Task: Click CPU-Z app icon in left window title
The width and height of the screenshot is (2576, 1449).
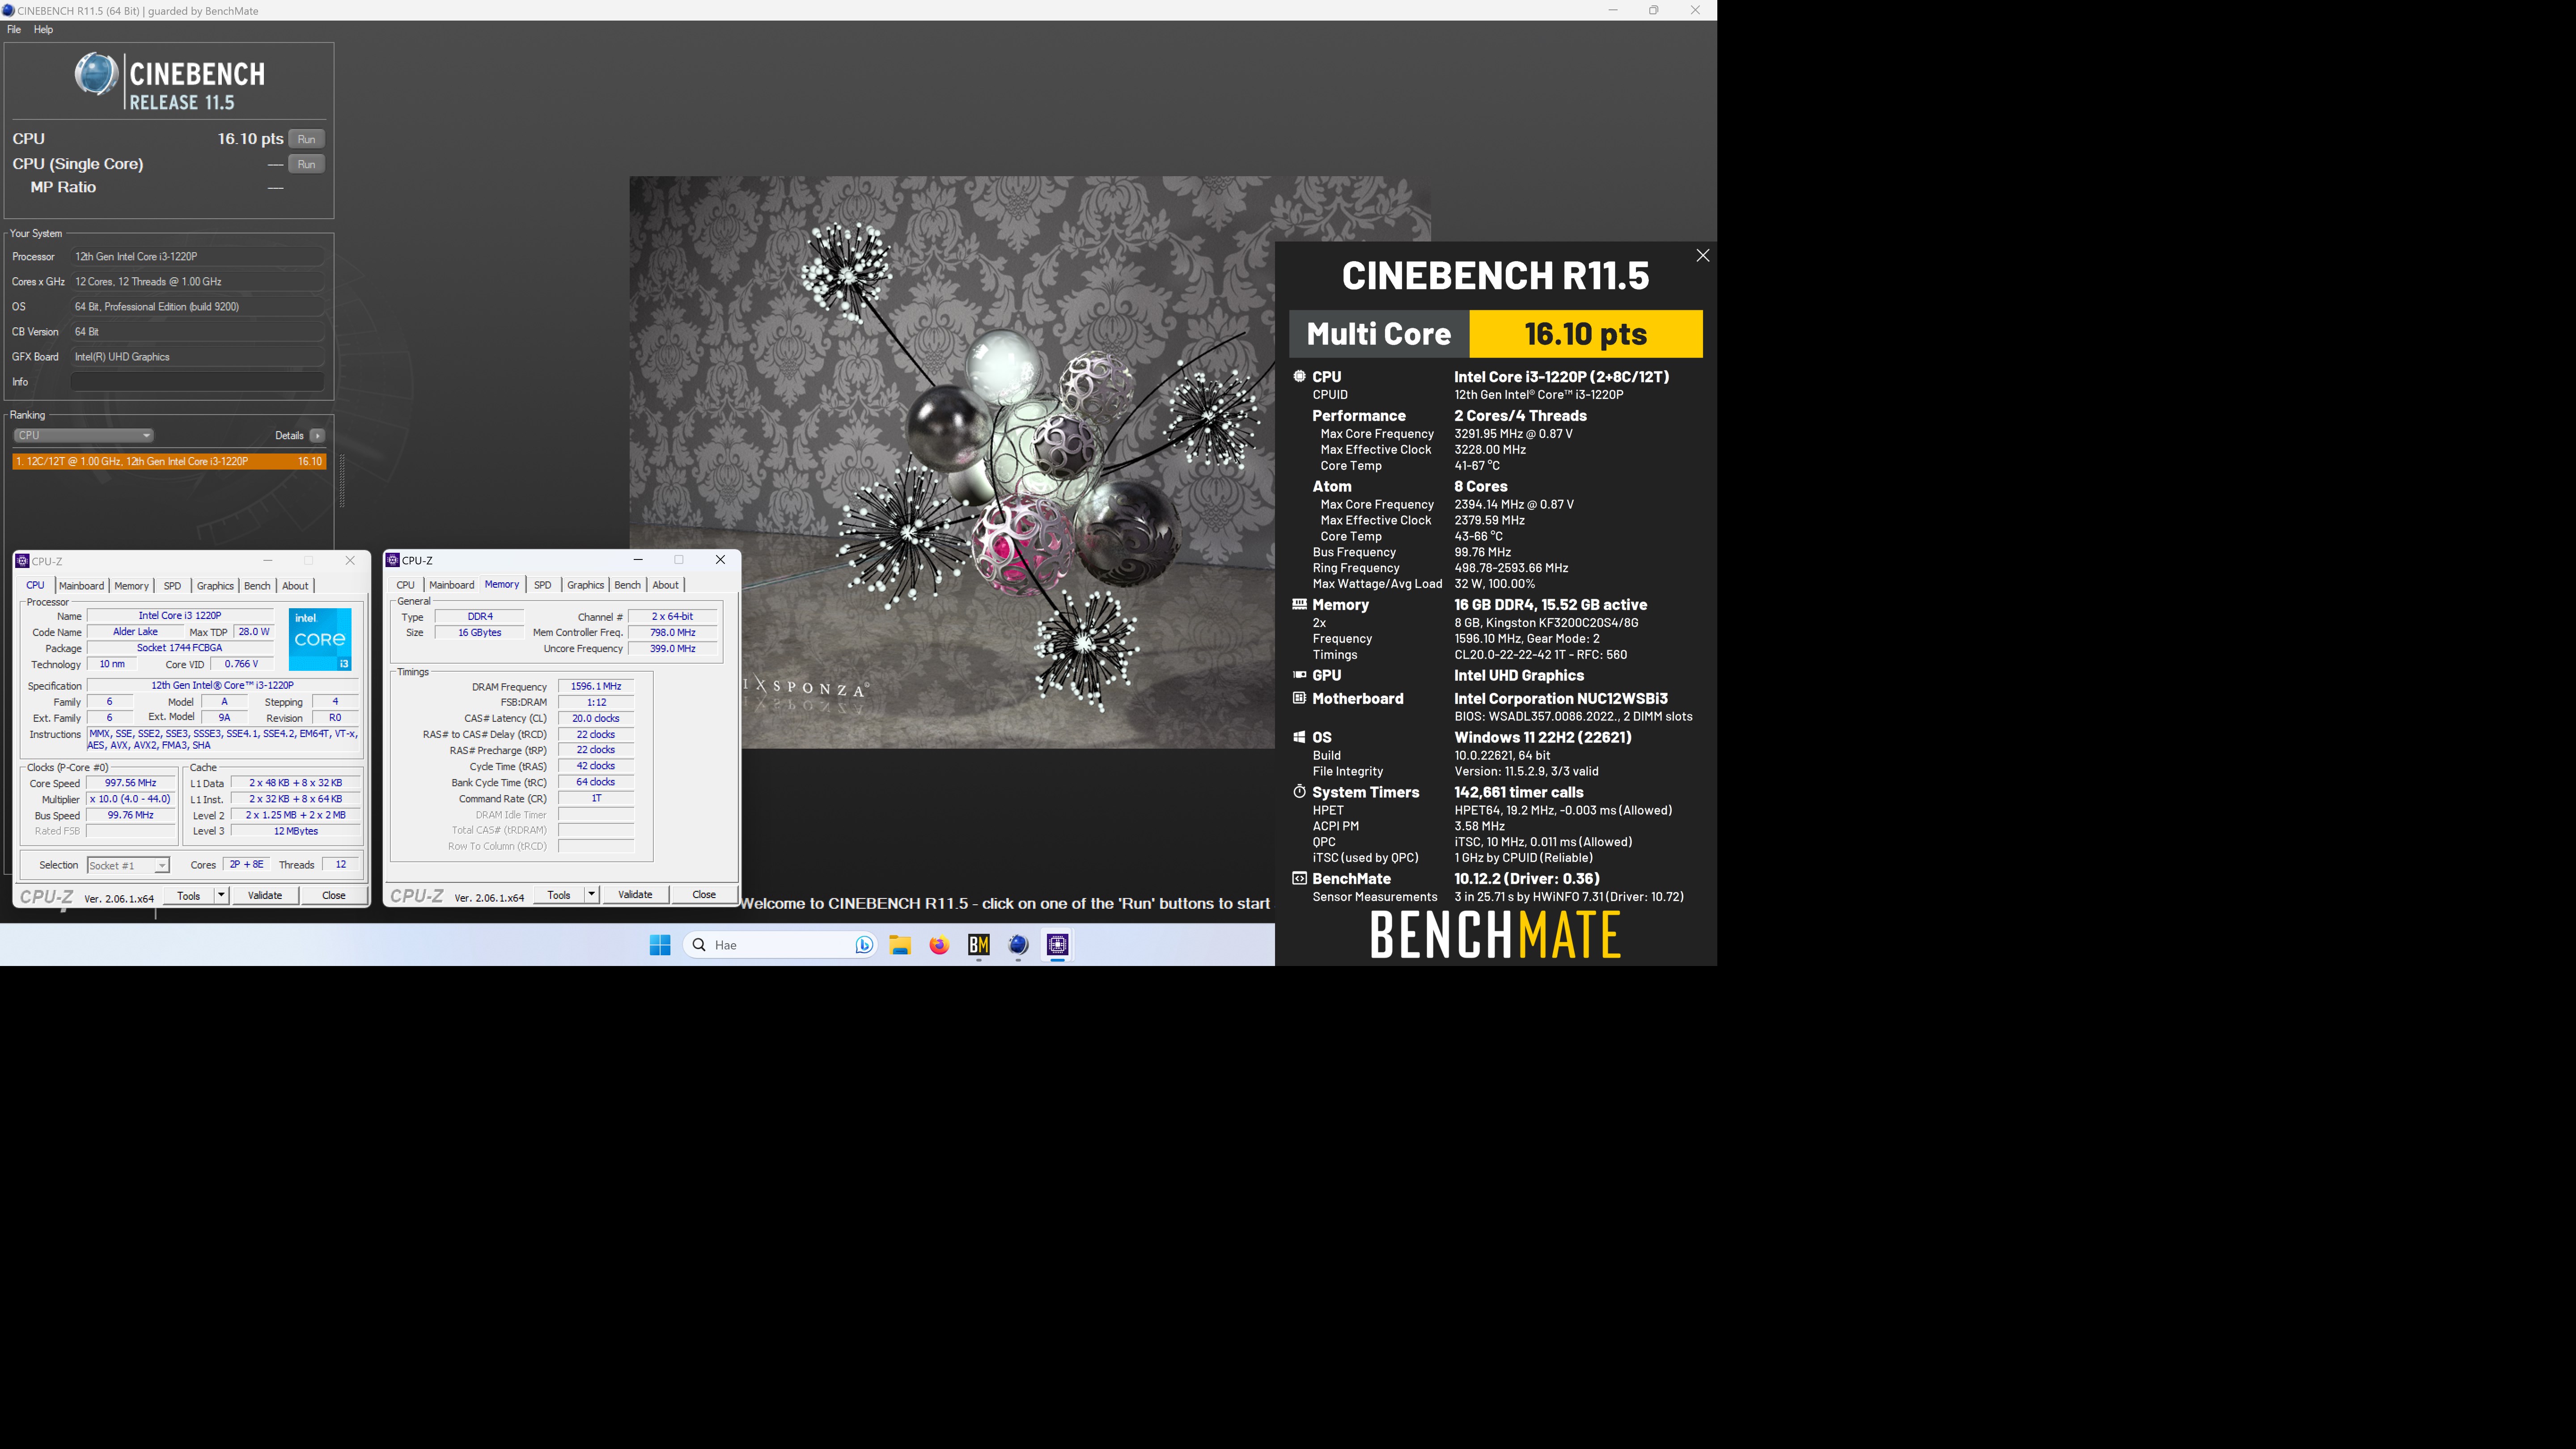Action: (23, 561)
